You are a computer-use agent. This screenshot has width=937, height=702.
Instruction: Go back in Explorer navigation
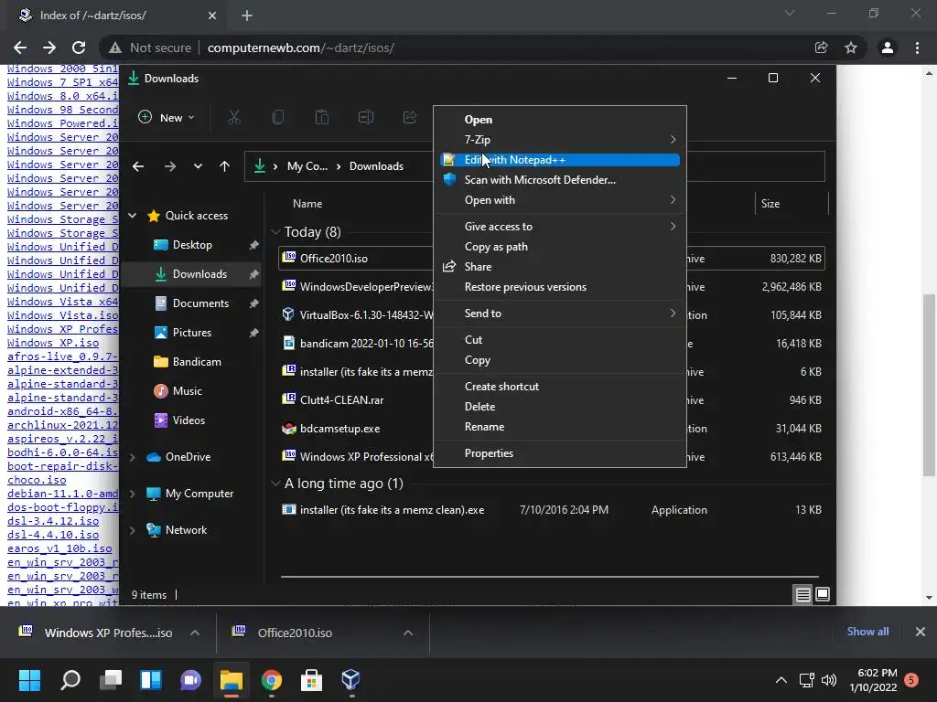138,166
